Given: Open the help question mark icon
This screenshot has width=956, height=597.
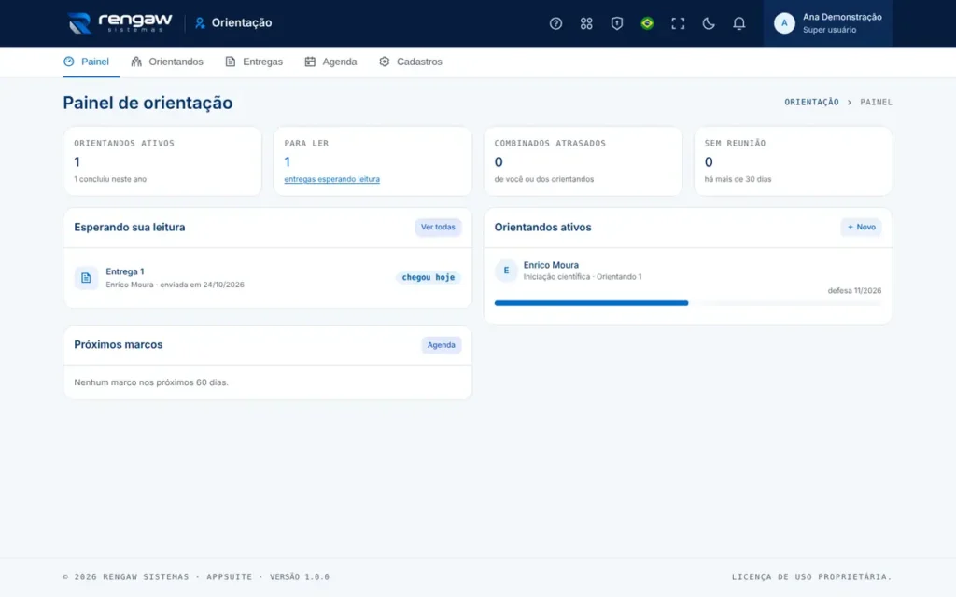Looking at the screenshot, I should point(555,23).
